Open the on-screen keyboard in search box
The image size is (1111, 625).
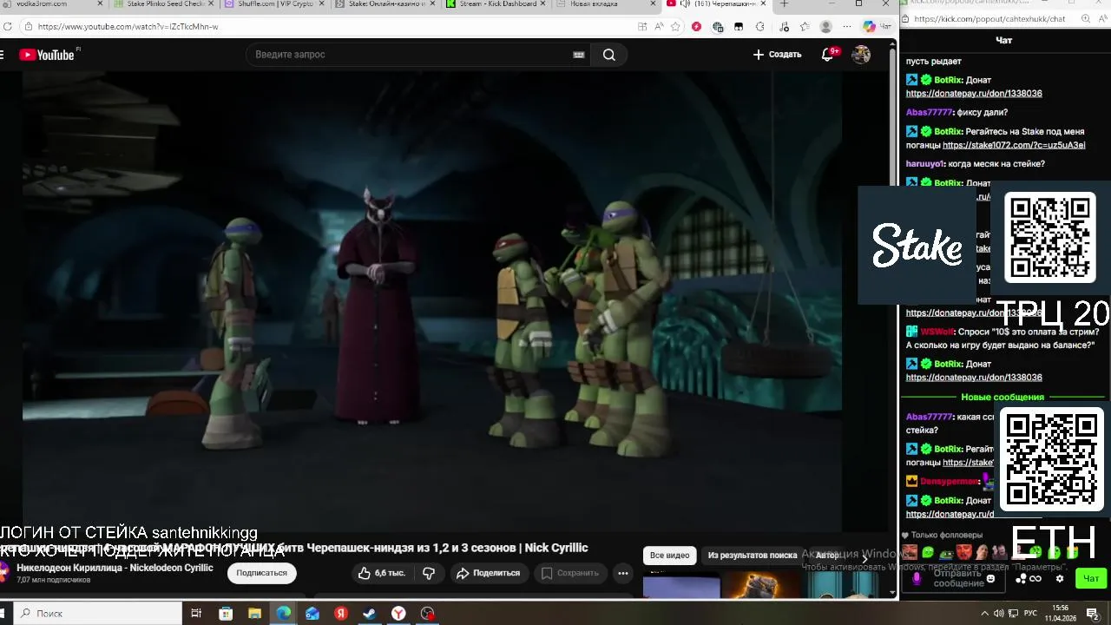[x=579, y=55]
